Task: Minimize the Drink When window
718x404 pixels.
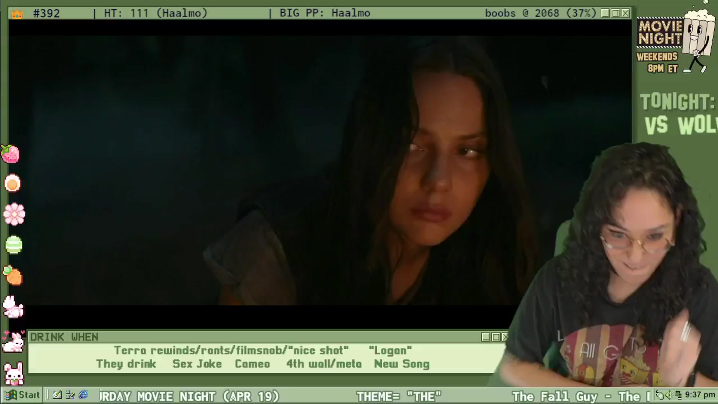Action: [486, 337]
